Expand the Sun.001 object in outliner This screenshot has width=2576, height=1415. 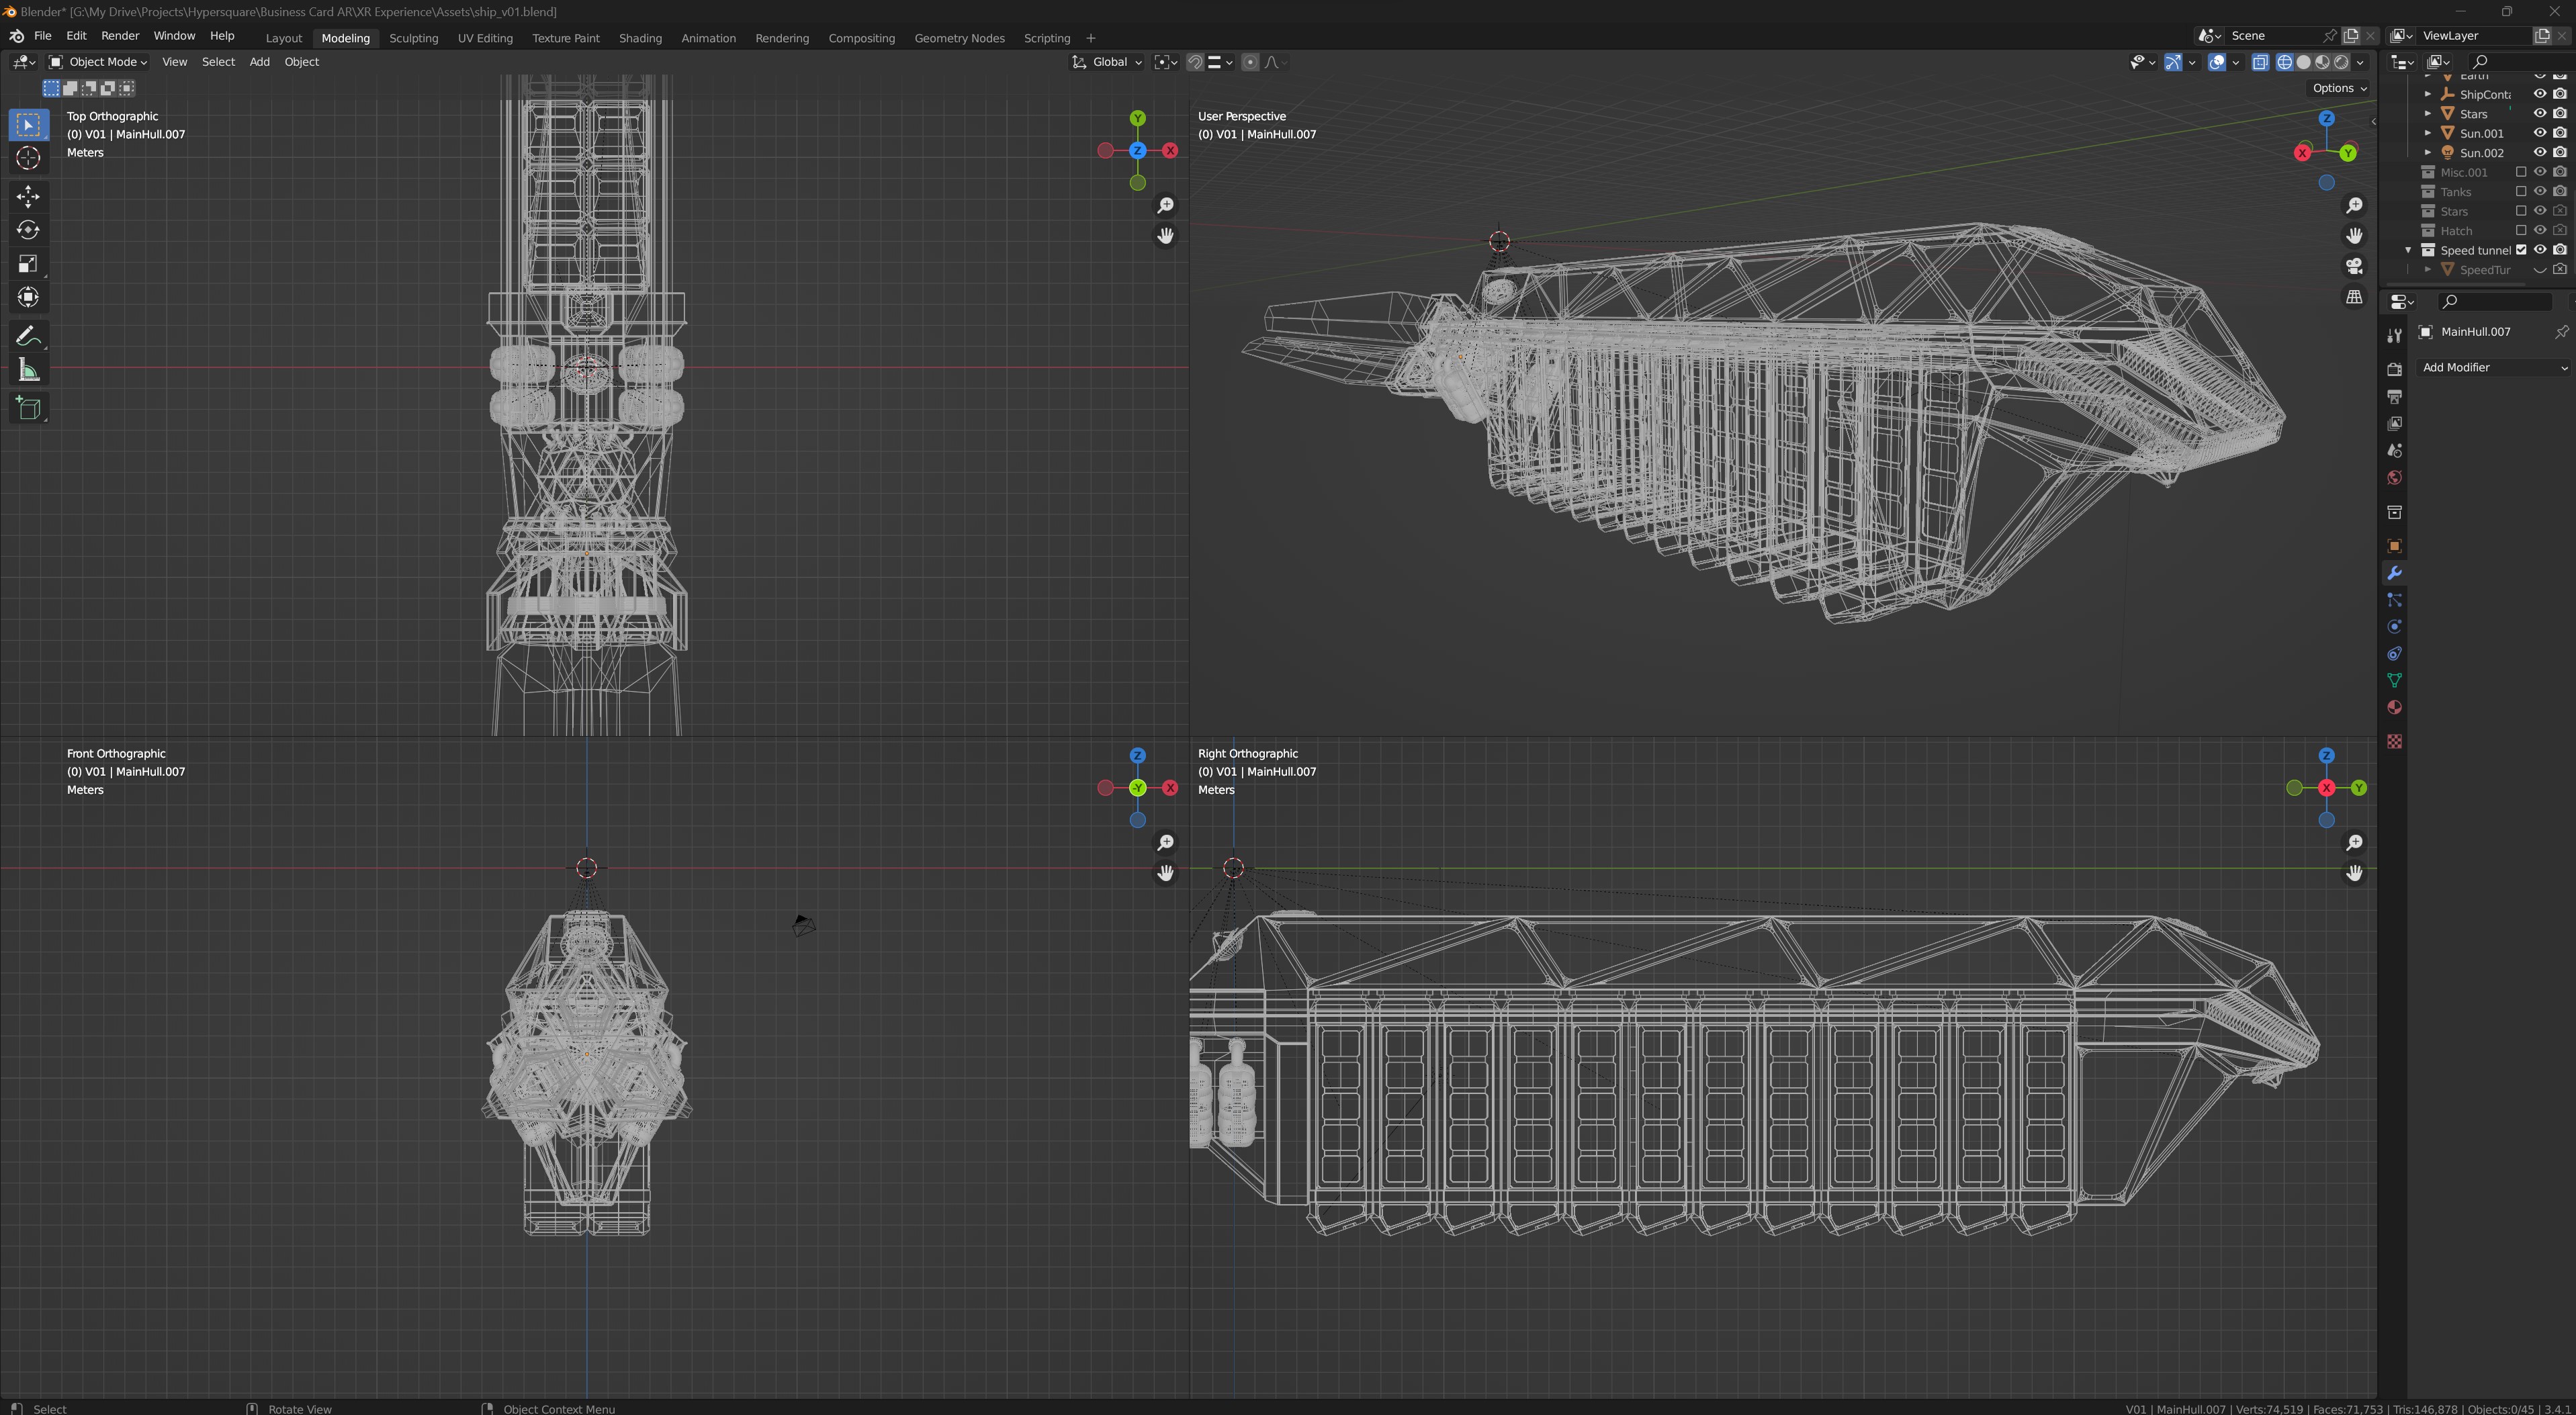tap(2428, 133)
